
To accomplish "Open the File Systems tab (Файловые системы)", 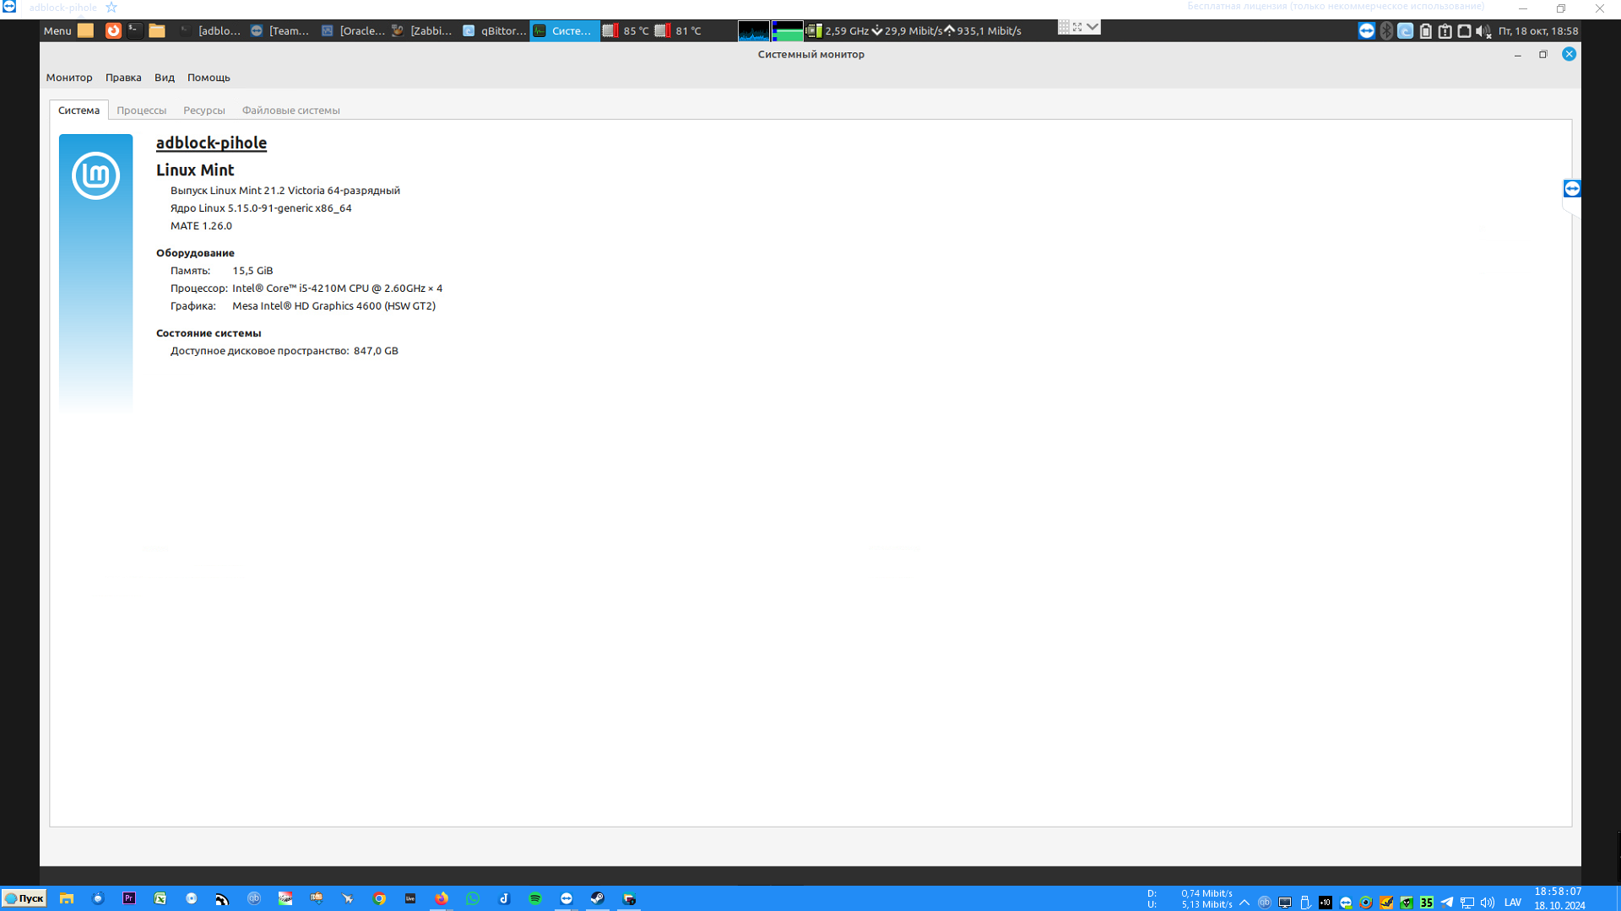I will (291, 111).
